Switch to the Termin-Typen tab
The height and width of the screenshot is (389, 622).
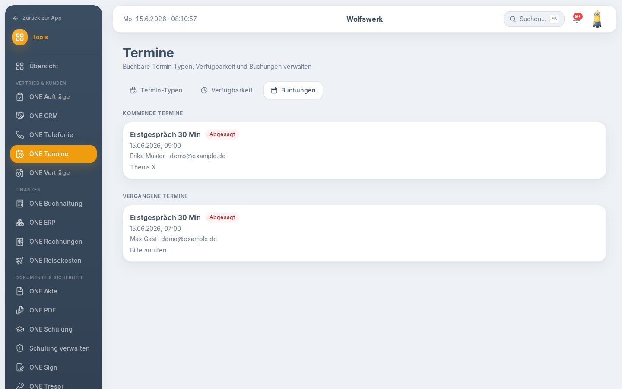point(156,90)
